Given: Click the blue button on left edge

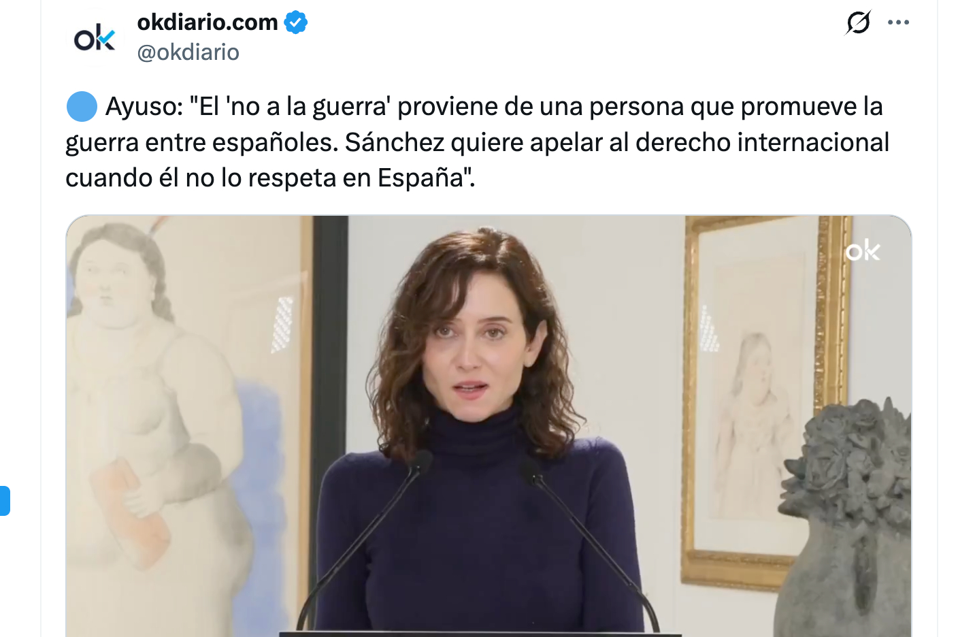Looking at the screenshot, I should pyautogui.click(x=5, y=501).
